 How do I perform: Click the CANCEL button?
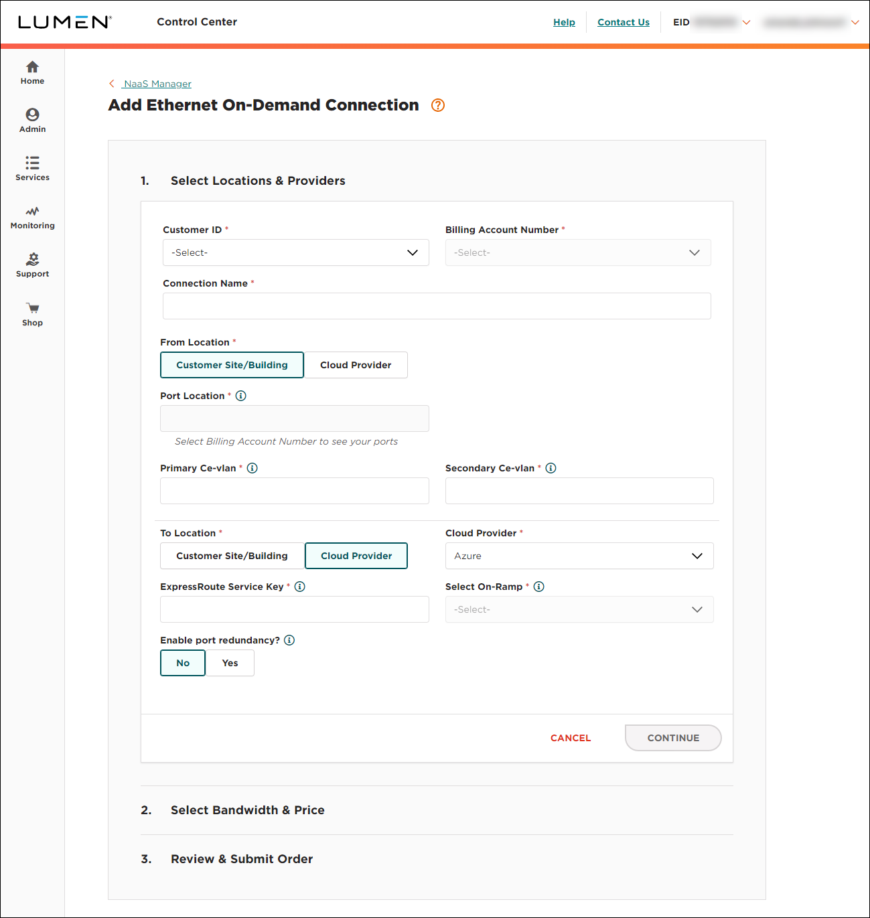pos(571,738)
